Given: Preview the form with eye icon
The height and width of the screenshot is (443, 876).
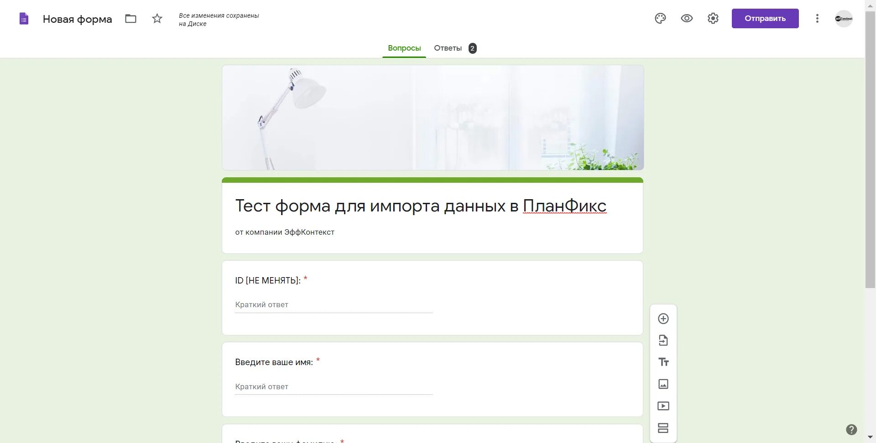Looking at the screenshot, I should pos(687,18).
